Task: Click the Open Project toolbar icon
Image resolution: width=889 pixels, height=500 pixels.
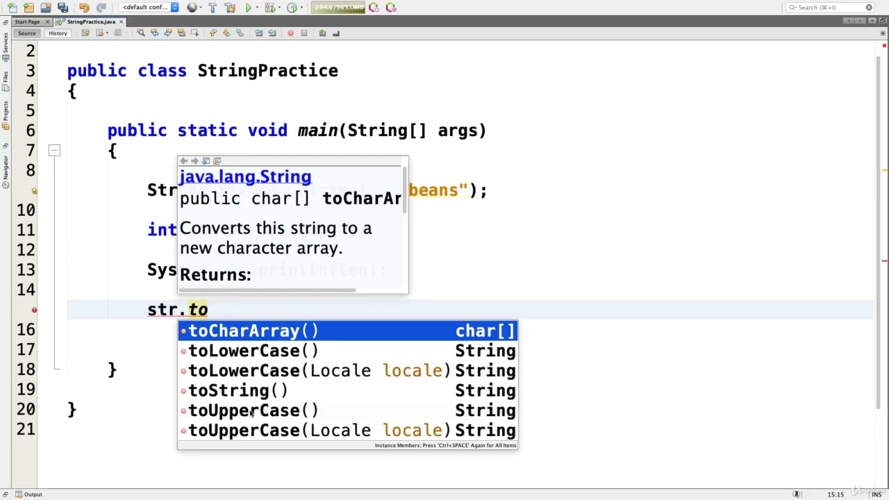Action: (x=46, y=8)
